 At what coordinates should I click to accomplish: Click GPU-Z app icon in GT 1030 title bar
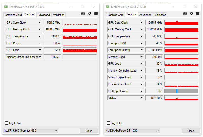click(x=107, y=7)
